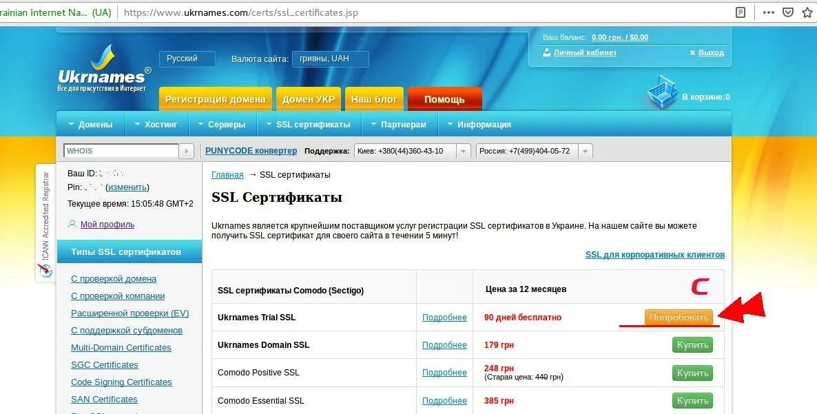Click Купить for Ukrnames Domain SSL

[692, 344]
